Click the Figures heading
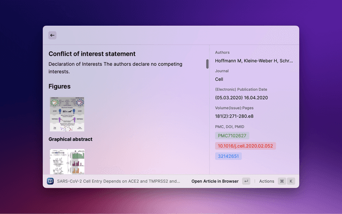Image resolution: width=342 pixels, height=214 pixels. pos(59,86)
